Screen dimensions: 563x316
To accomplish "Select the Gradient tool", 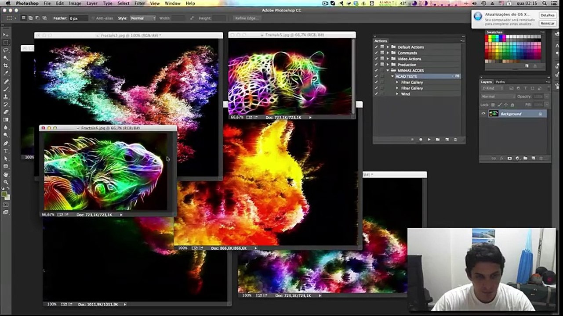I will coord(6,120).
